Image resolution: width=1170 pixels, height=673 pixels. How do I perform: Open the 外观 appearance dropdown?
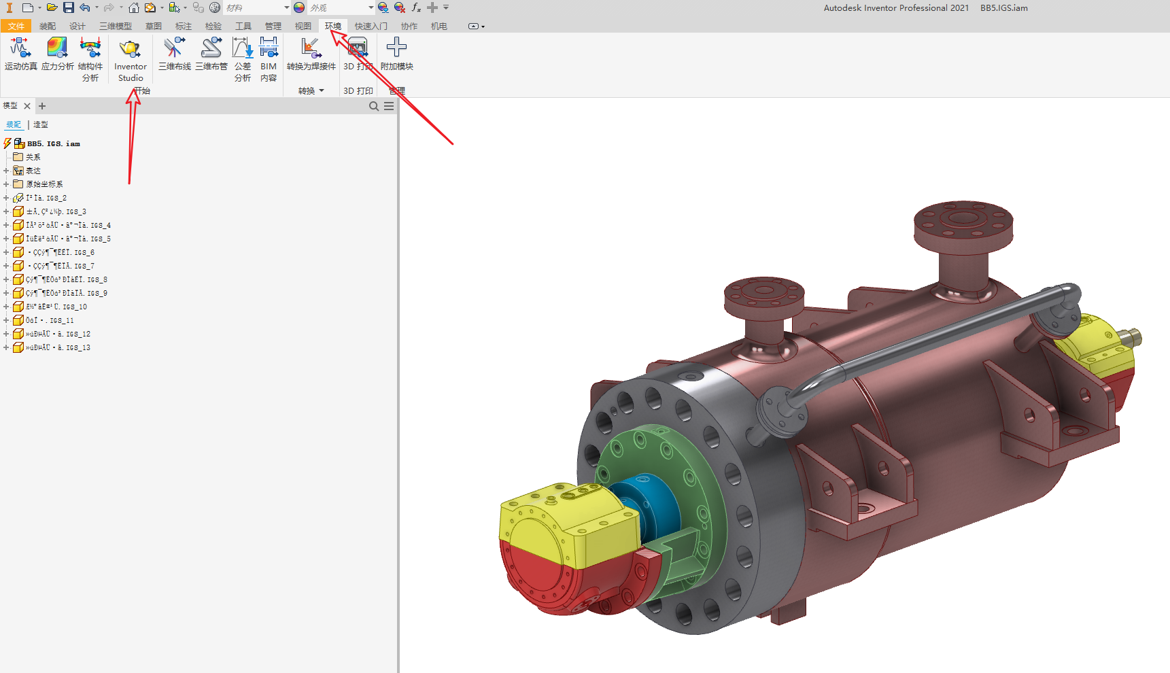pos(371,7)
